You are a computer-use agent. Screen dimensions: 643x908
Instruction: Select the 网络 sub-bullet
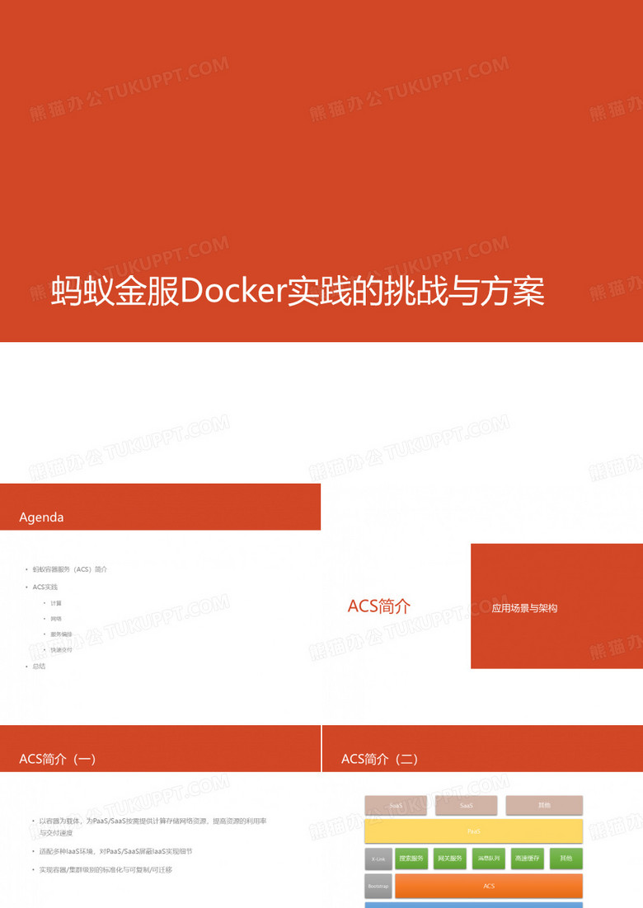(x=55, y=619)
